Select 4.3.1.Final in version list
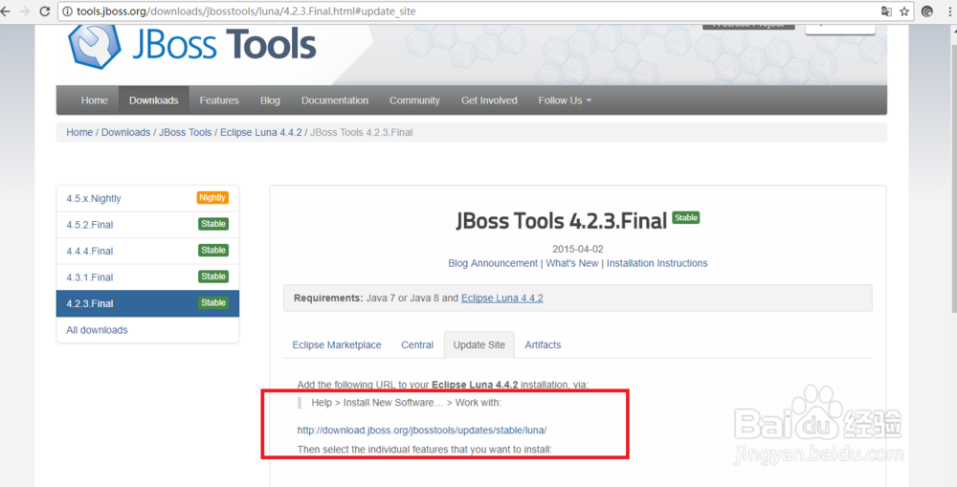This screenshot has width=957, height=487. click(x=147, y=277)
